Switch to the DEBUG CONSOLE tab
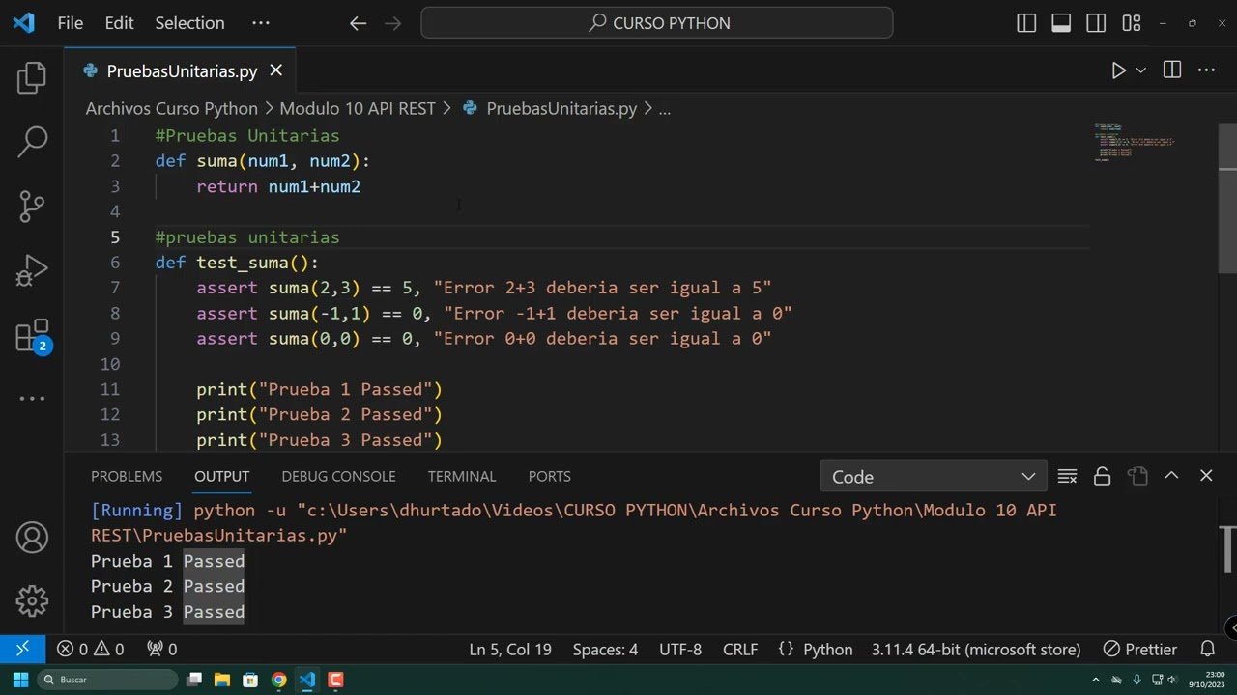 coord(338,476)
